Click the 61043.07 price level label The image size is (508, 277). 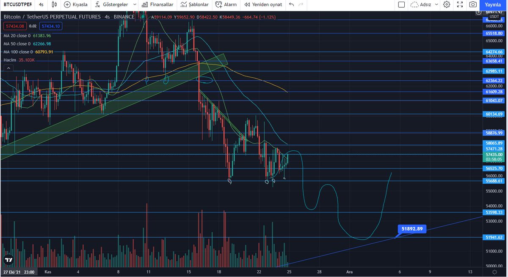[x=494, y=100]
